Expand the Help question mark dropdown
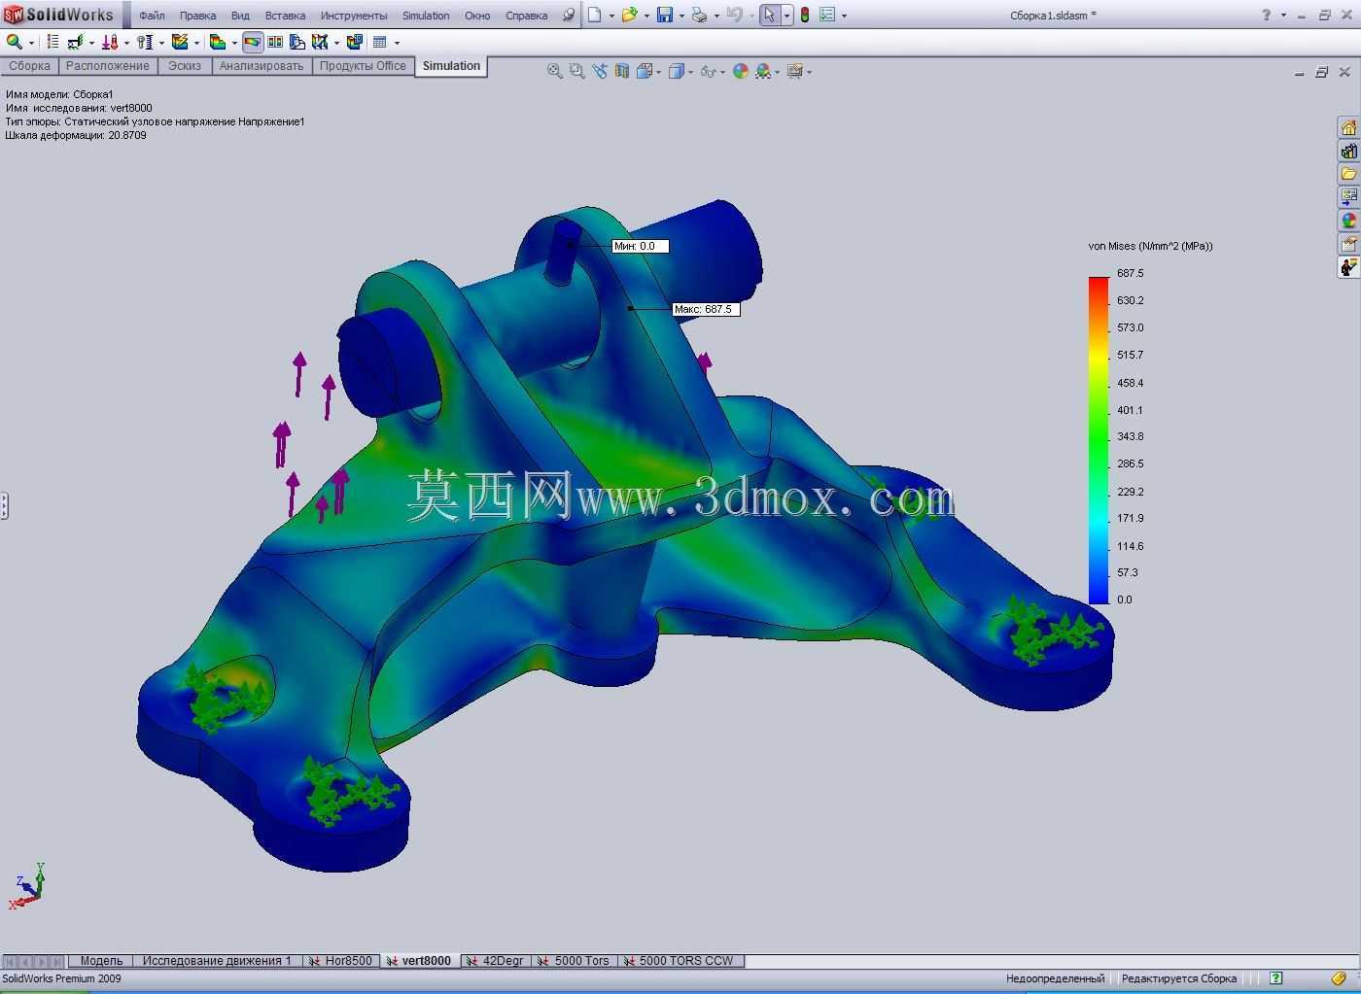Image resolution: width=1361 pixels, height=994 pixels. tap(1283, 16)
